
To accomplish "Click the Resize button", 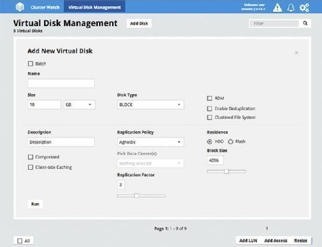I will click(x=300, y=241).
